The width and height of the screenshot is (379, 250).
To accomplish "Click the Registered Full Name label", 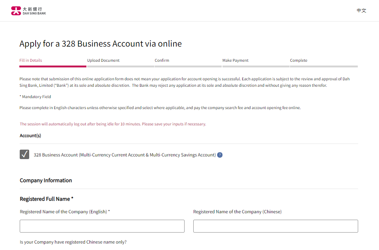I will (46, 199).
